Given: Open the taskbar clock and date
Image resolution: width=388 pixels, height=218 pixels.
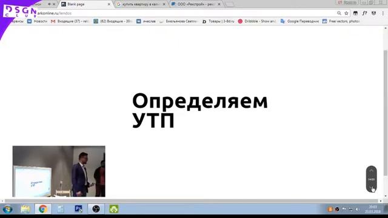Looking at the screenshot, I should 373,210.
